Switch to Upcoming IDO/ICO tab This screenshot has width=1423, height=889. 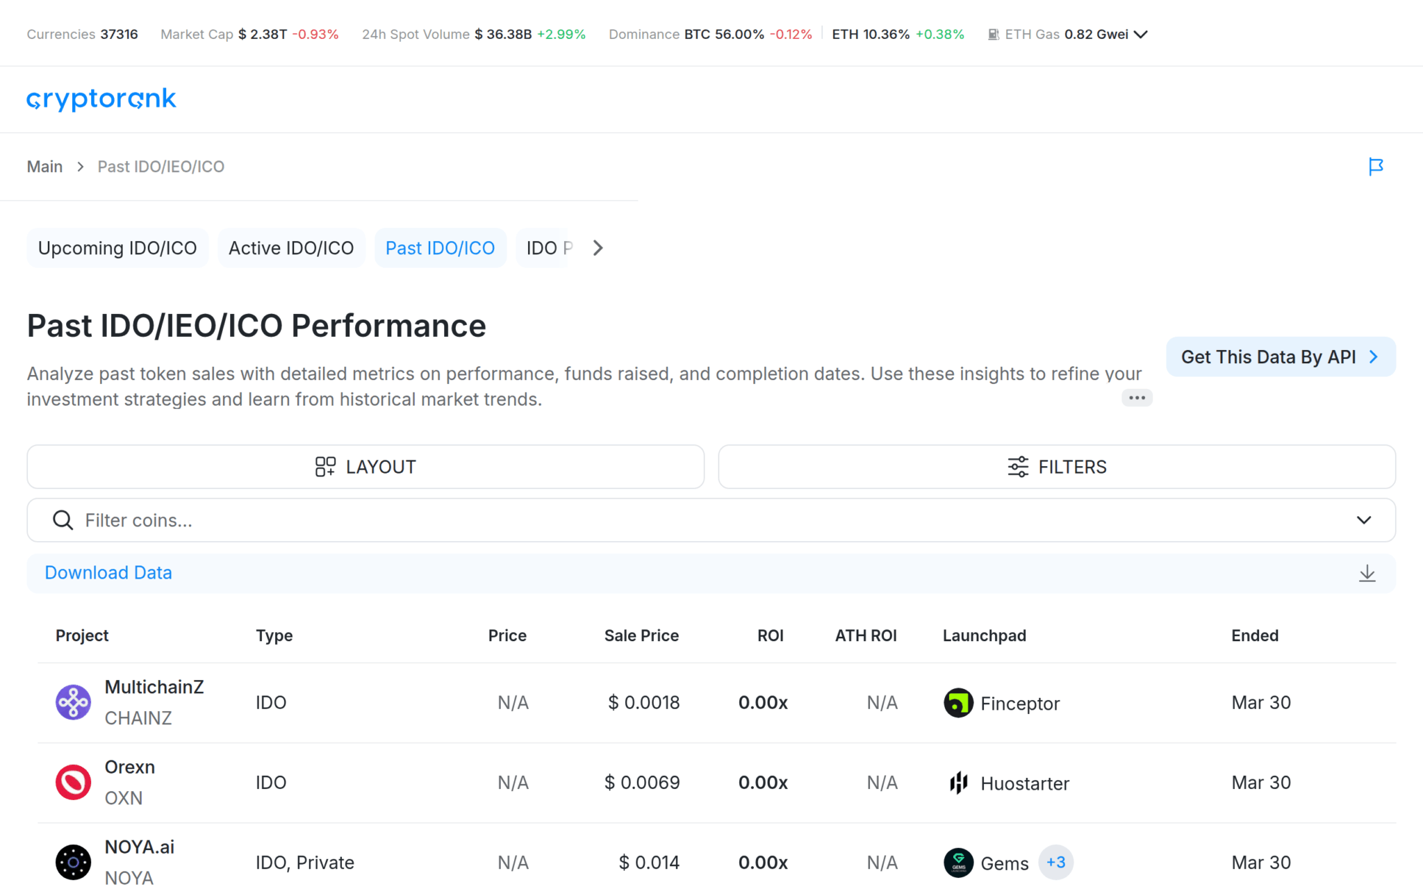[x=117, y=248]
